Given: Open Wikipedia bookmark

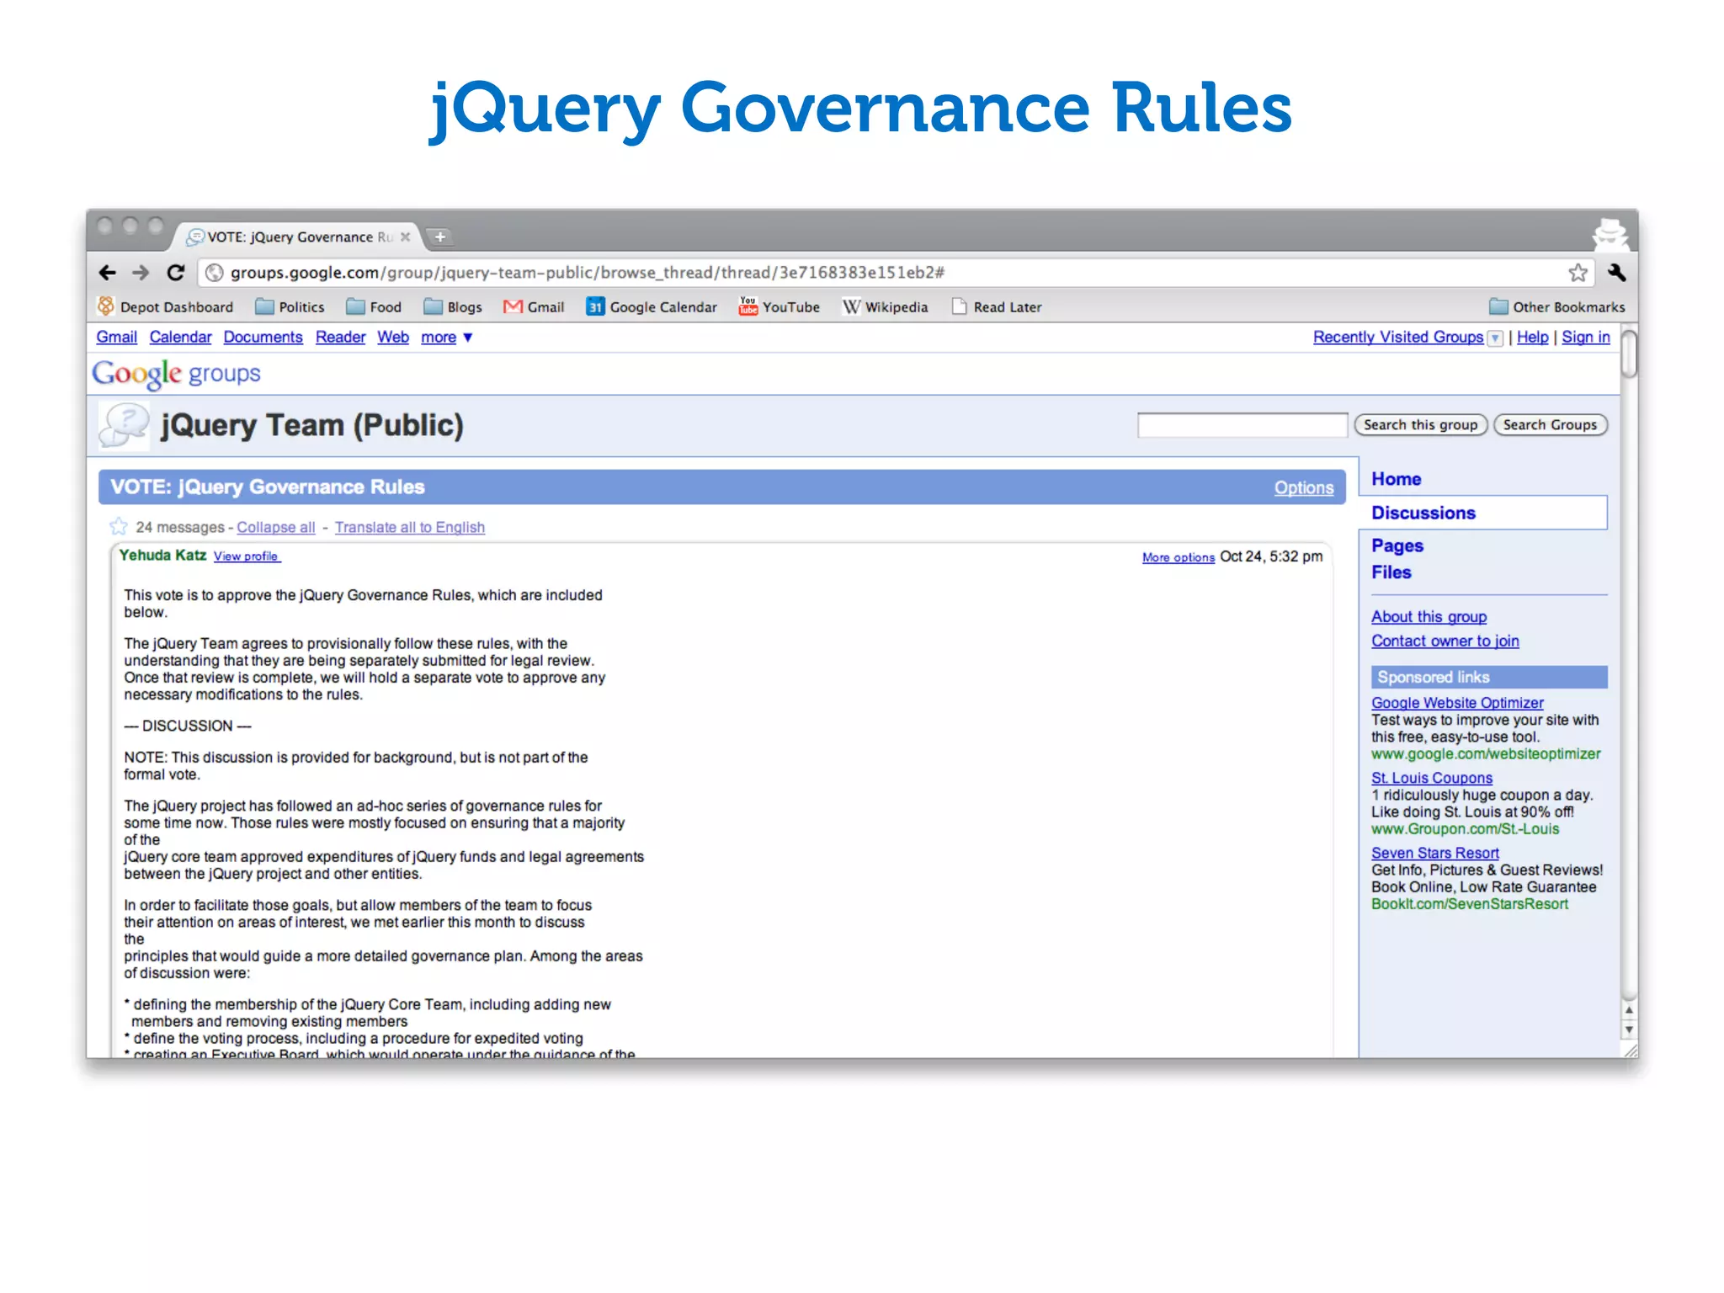Looking at the screenshot, I should [885, 306].
